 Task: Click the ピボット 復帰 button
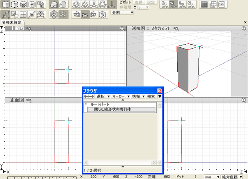click(139, 2)
